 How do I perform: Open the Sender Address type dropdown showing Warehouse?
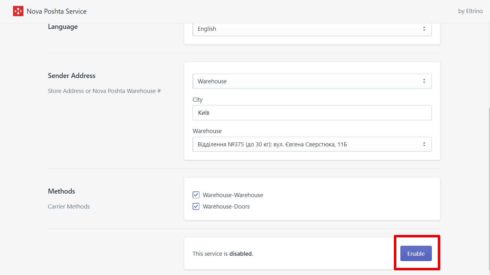coord(312,81)
